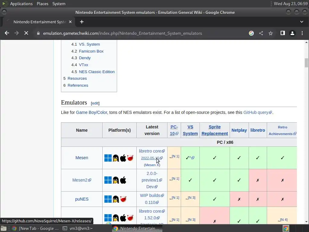Select the Nintendo Entertain... taskbar window

pos(137,228)
